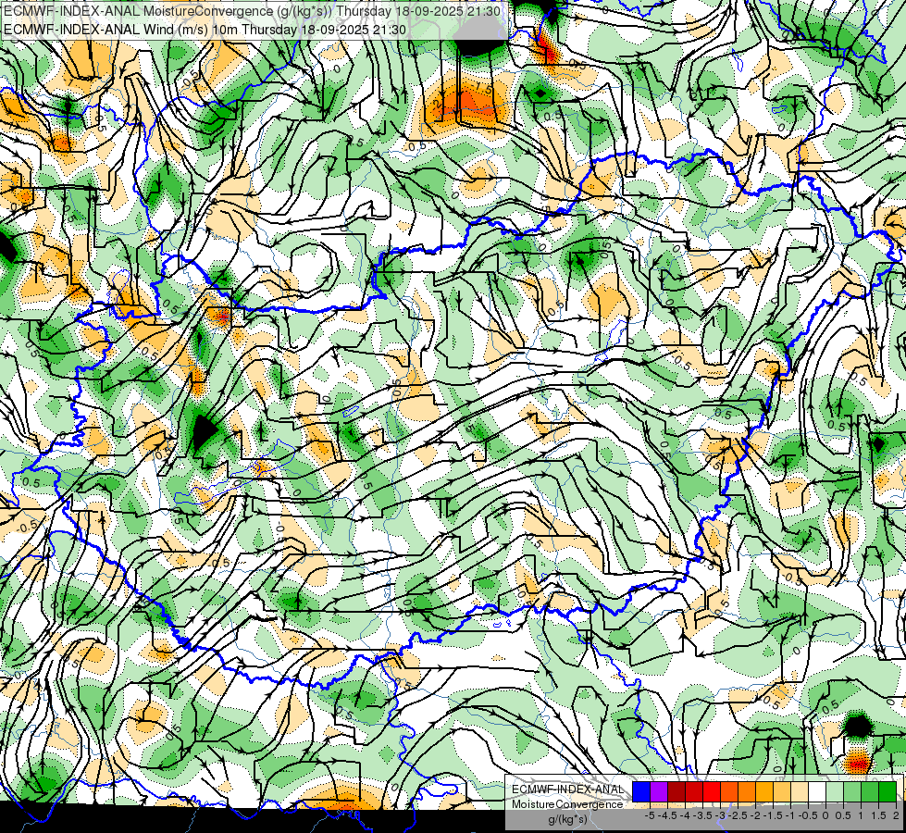Click legend swatch between -1 and -0.5
Viewport: 906px width, 833px height.
pyautogui.click(x=800, y=792)
